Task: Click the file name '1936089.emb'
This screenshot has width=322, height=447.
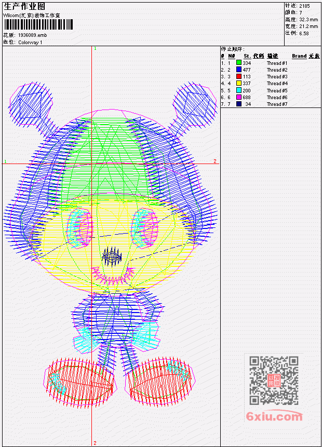Action: coord(33,35)
